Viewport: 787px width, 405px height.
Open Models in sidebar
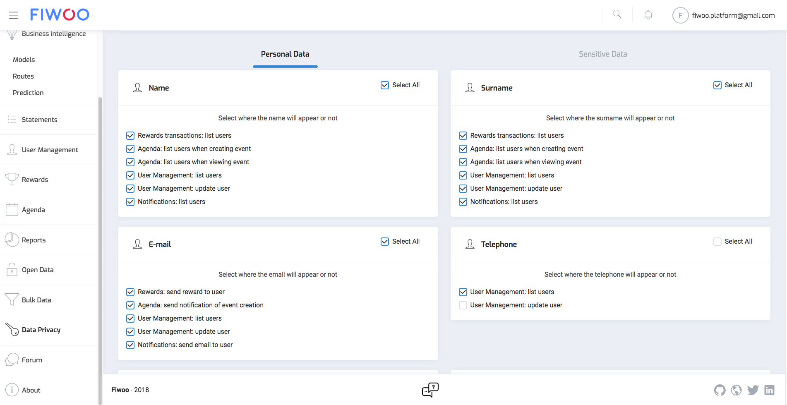pos(24,60)
